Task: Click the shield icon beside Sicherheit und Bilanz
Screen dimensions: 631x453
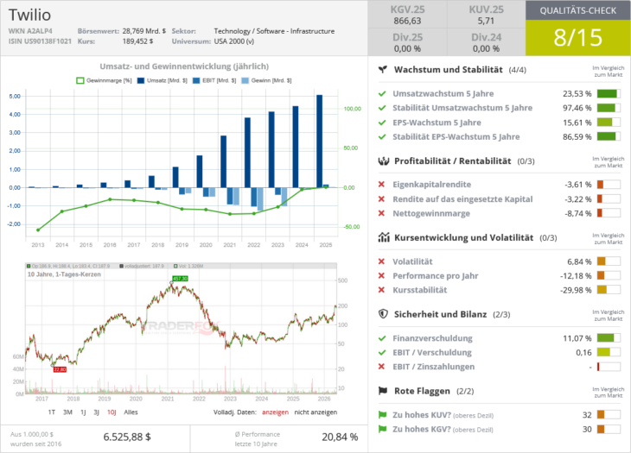Action: pos(383,314)
